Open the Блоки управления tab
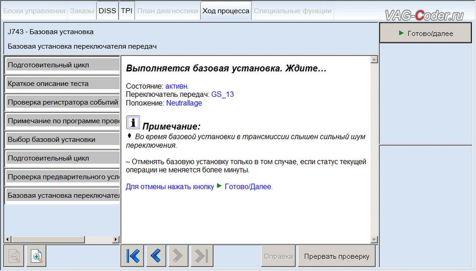 (34, 11)
